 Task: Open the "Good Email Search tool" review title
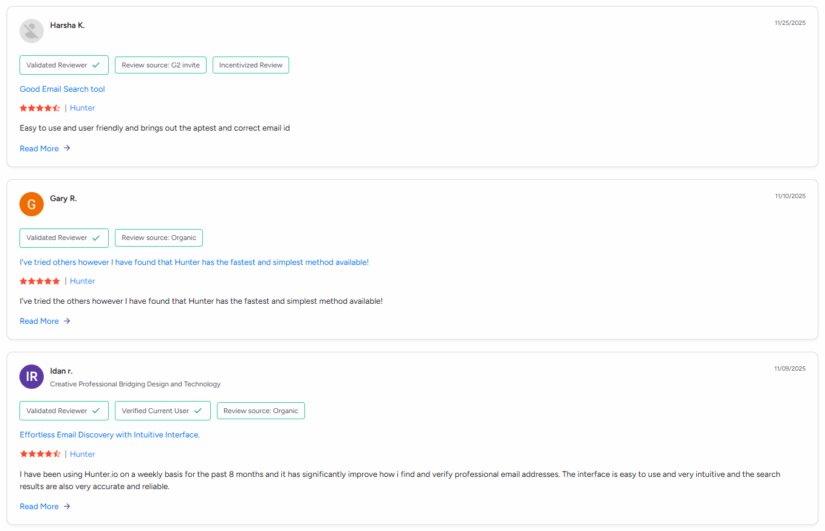[x=63, y=89]
